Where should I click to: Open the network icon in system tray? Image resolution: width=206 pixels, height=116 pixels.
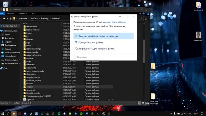(x=182, y=114)
